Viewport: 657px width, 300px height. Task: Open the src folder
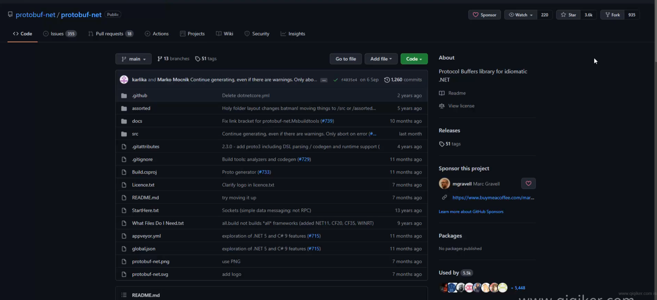point(135,134)
